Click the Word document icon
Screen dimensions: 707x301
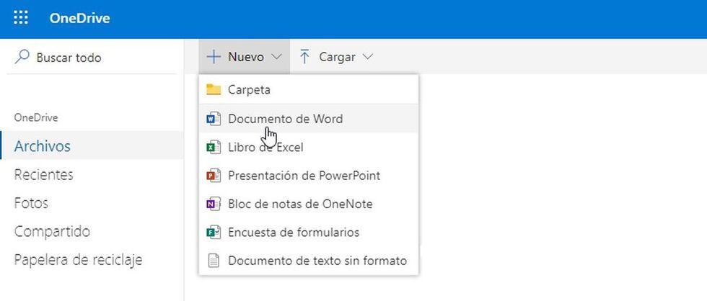213,119
